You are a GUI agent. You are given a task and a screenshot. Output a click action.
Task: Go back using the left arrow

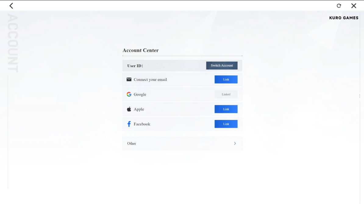(11, 6)
